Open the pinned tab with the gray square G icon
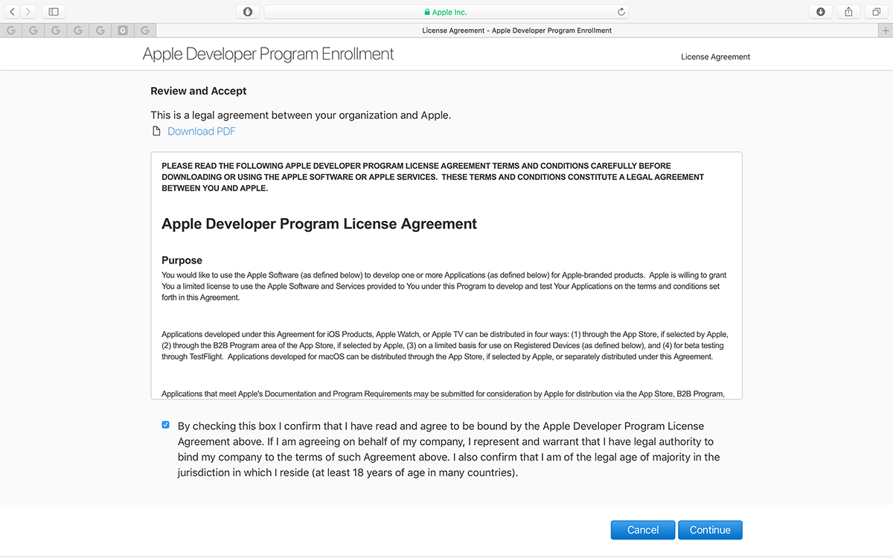Viewport: 893px width, 558px height. pos(123,31)
